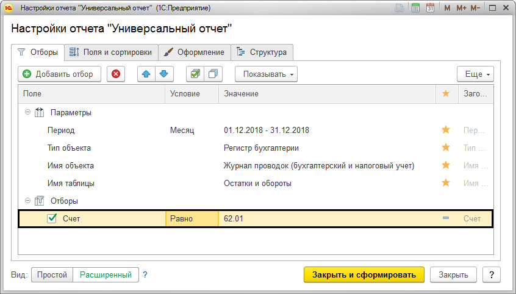Uncheck the Счет filter checkbox
Screen dimensions: 516x294
click(52, 218)
